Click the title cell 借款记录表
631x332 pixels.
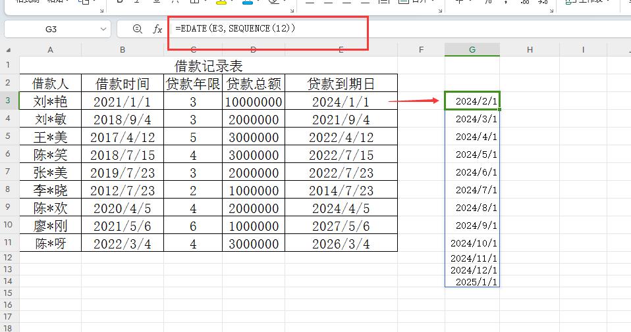(208, 66)
